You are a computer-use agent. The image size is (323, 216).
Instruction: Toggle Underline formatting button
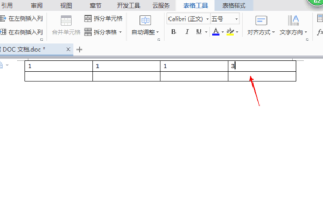[x=199, y=32]
